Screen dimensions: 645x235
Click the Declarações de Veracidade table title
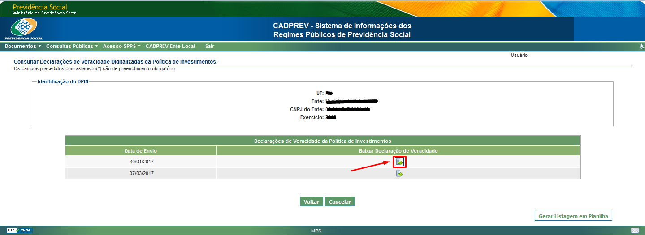click(322, 141)
